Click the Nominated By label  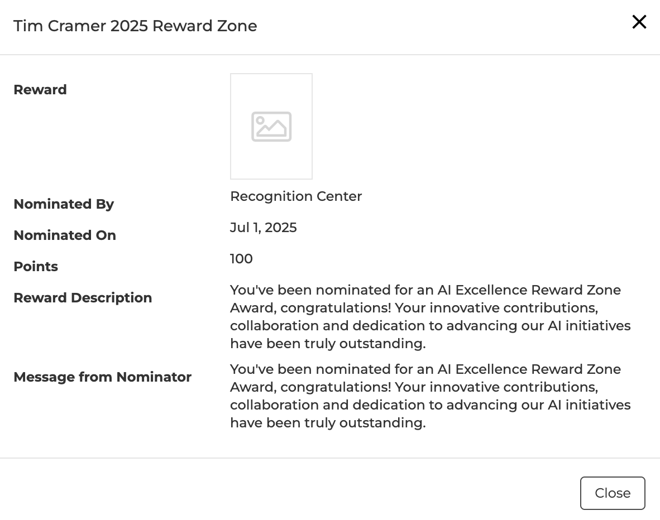[63, 204]
